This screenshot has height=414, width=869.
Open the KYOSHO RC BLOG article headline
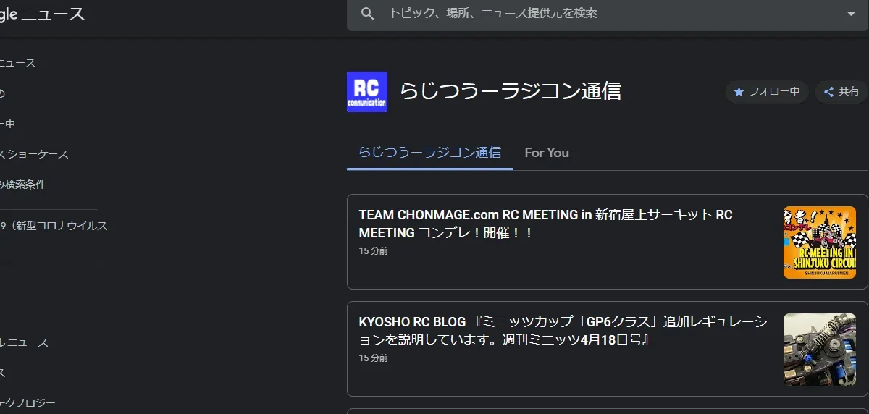click(563, 330)
